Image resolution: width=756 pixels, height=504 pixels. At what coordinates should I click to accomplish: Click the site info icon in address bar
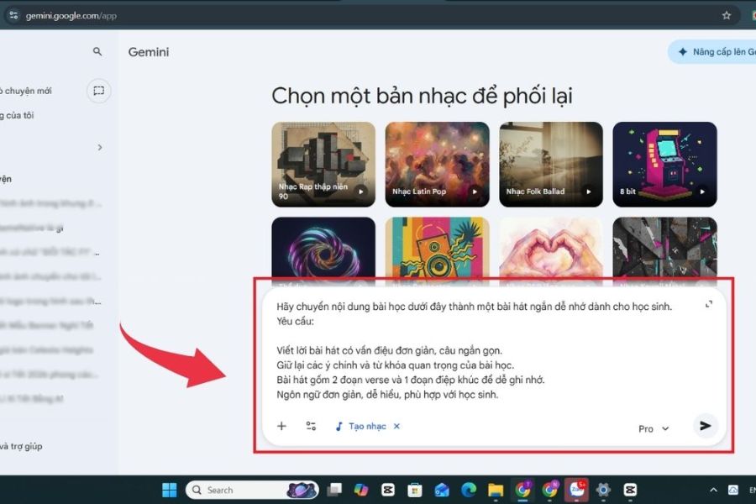click(x=13, y=15)
